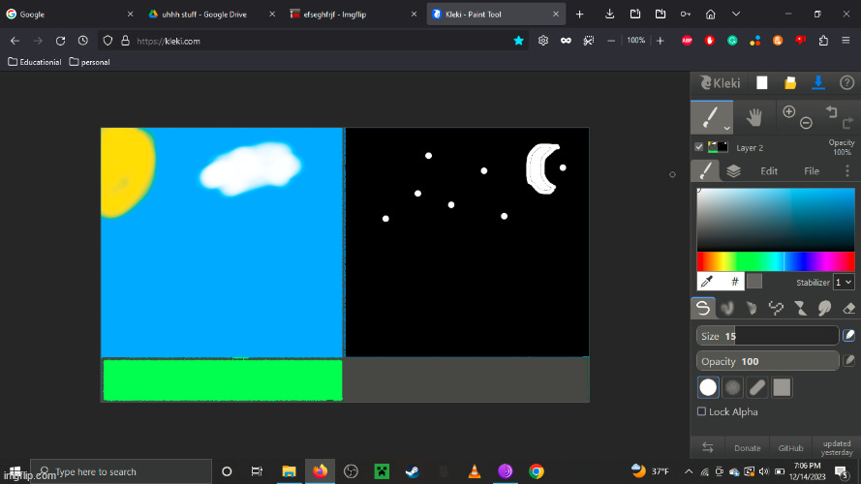Open the File tab

pos(812,170)
